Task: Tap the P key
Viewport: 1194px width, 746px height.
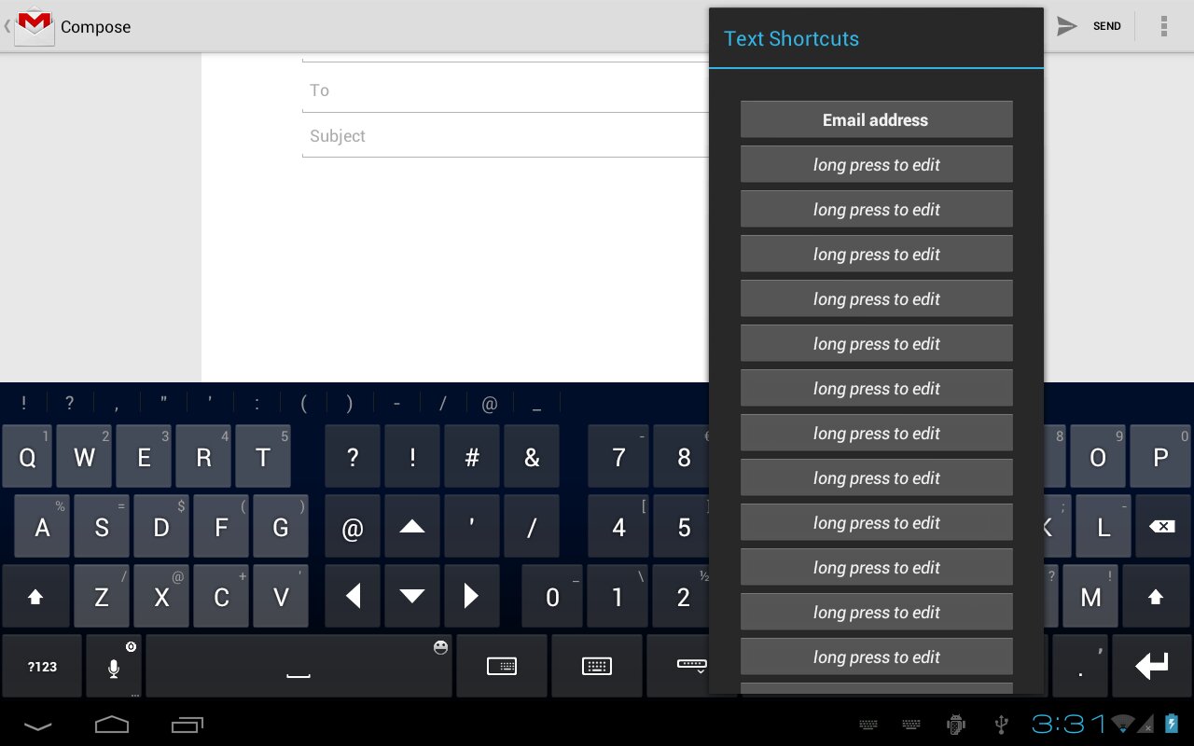Action: pyautogui.click(x=1160, y=457)
